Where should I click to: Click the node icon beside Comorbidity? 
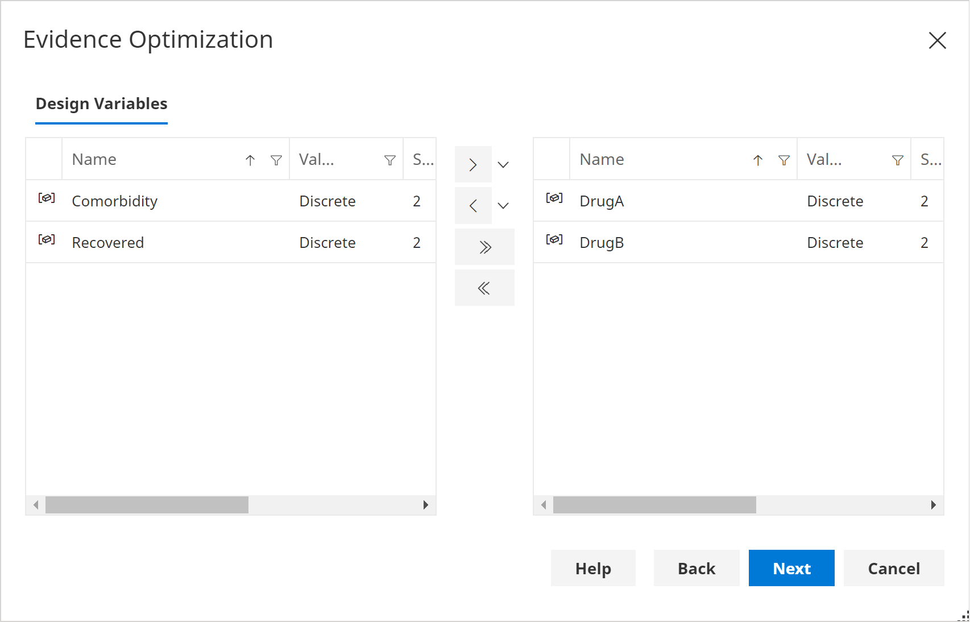pos(46,199)
